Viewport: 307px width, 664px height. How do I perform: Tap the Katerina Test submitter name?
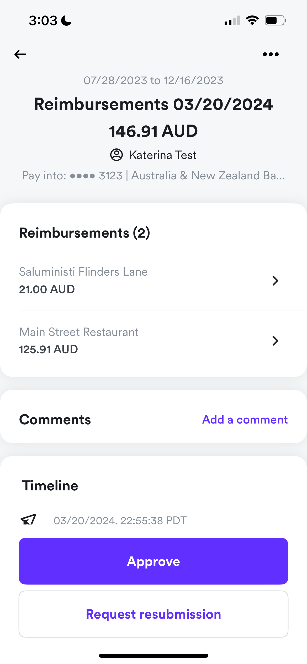163,155
